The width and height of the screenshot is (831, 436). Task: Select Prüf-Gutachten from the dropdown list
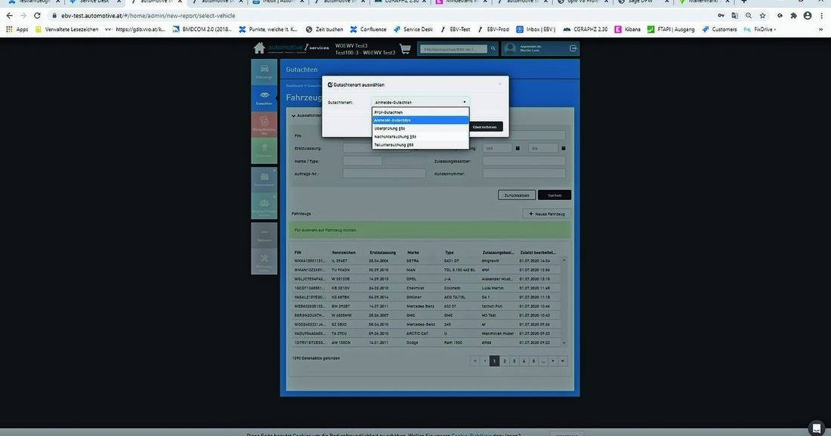(419, 112)
